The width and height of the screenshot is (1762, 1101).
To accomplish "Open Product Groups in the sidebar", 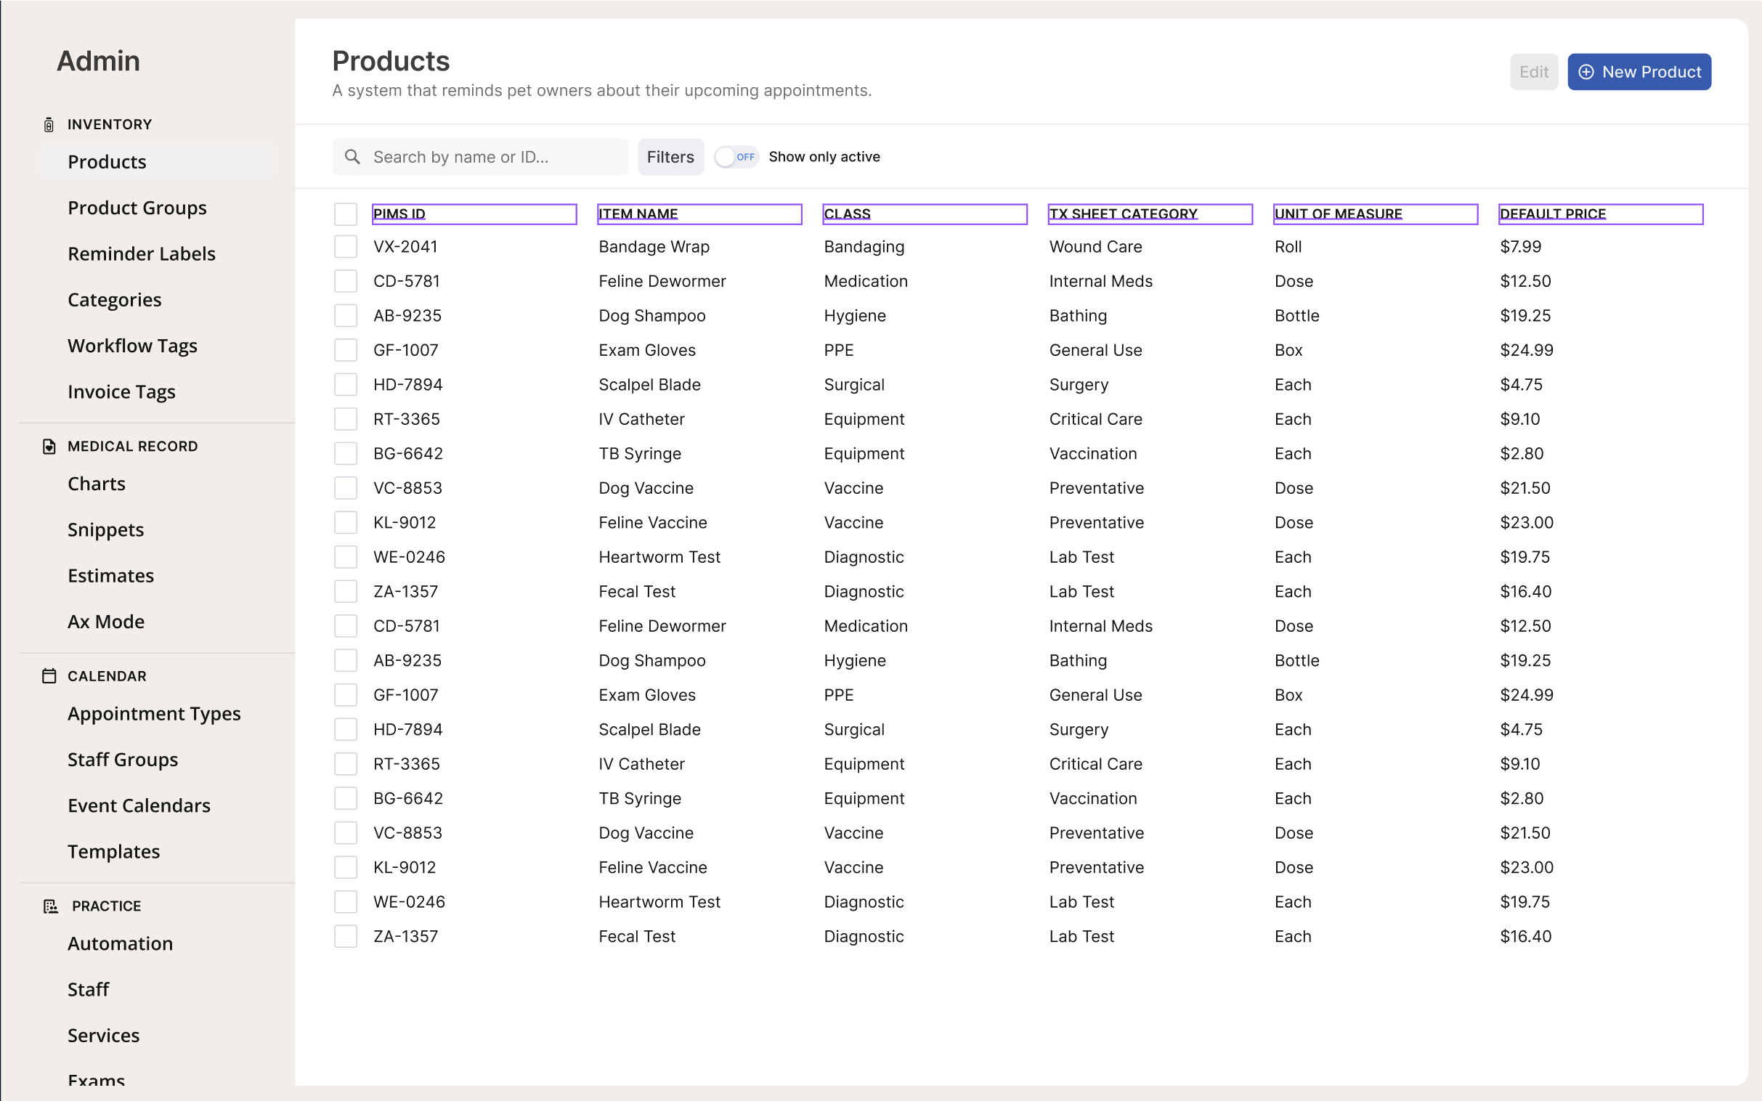I will click(137, 208).
